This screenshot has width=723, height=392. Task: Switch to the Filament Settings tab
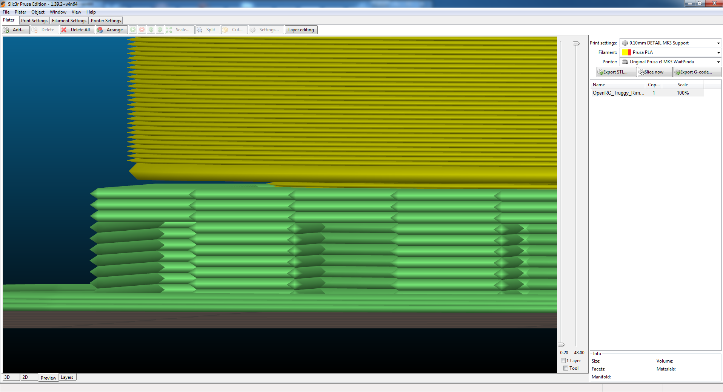click(x=69, y=21)
